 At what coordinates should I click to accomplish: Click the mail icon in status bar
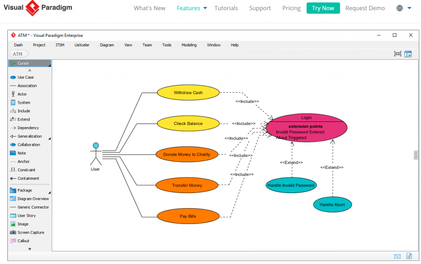pyautogui.click(x=398, y=256)
